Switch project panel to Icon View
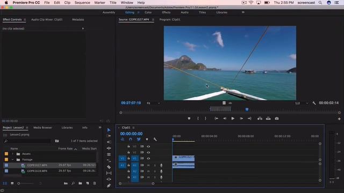 12,183
